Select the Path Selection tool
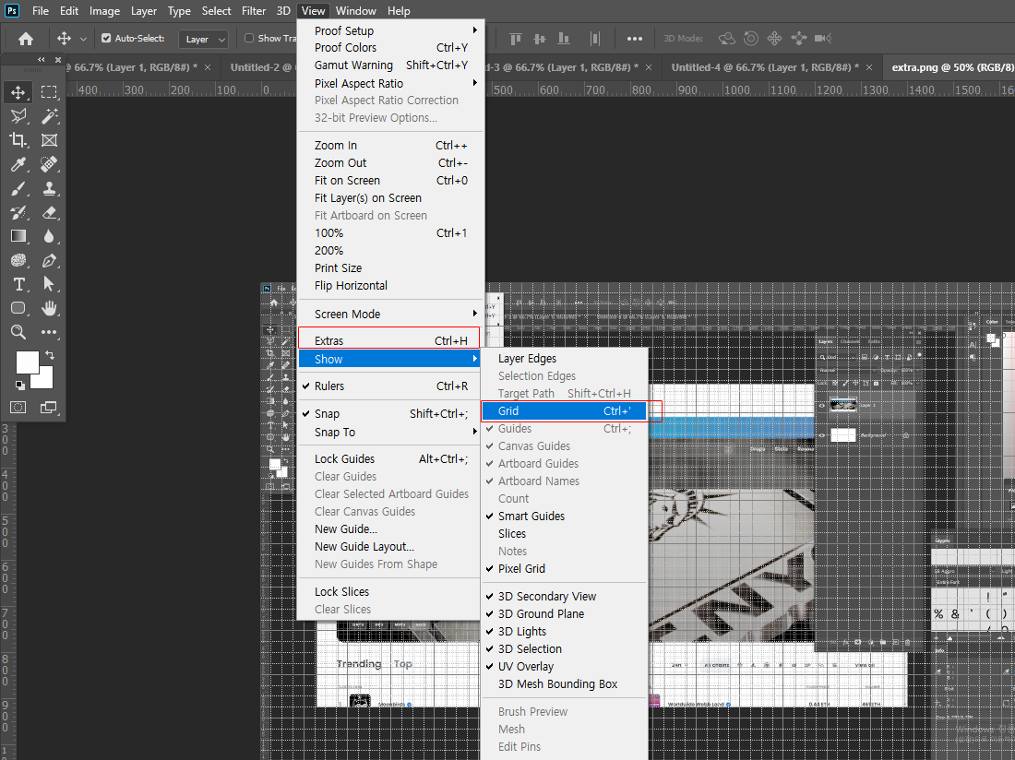 [49, 285]
